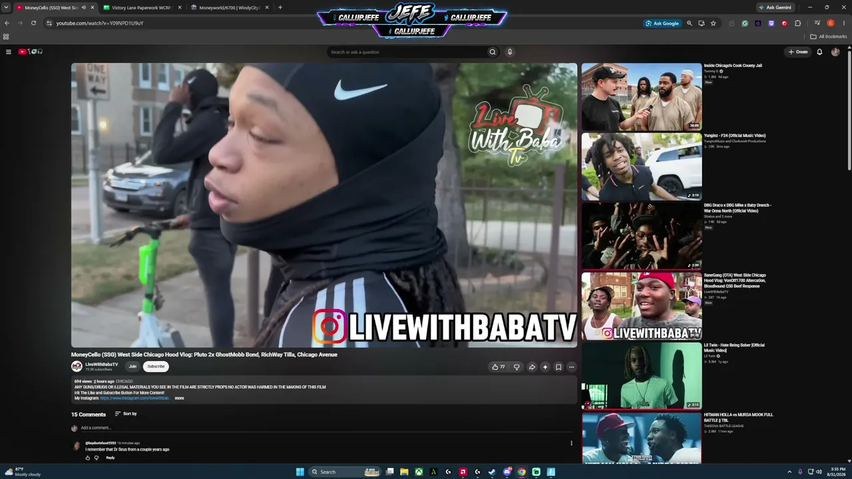Image resolution: width=852 pixels, height=479 pixels.
Task: Reload the YouTube page
Action: [x=33, y=23]
